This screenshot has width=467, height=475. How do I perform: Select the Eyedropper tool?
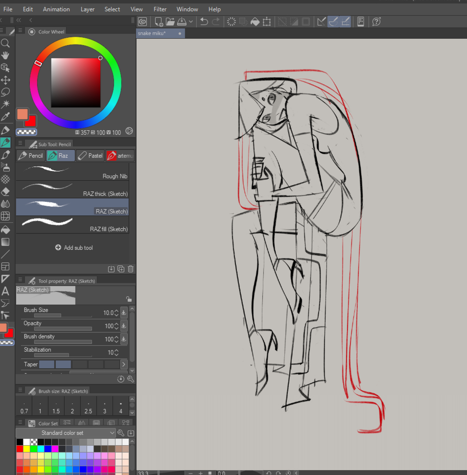[5, 117]
